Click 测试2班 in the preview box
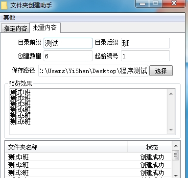Screen dimensions: 188x178 [20, 98]
